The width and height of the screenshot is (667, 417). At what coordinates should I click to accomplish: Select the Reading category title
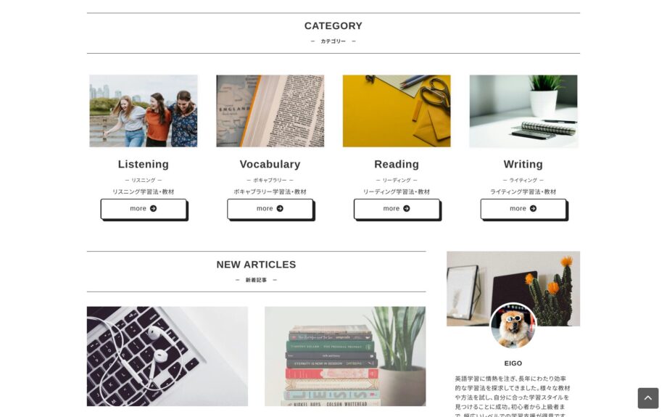pos(397,165)
